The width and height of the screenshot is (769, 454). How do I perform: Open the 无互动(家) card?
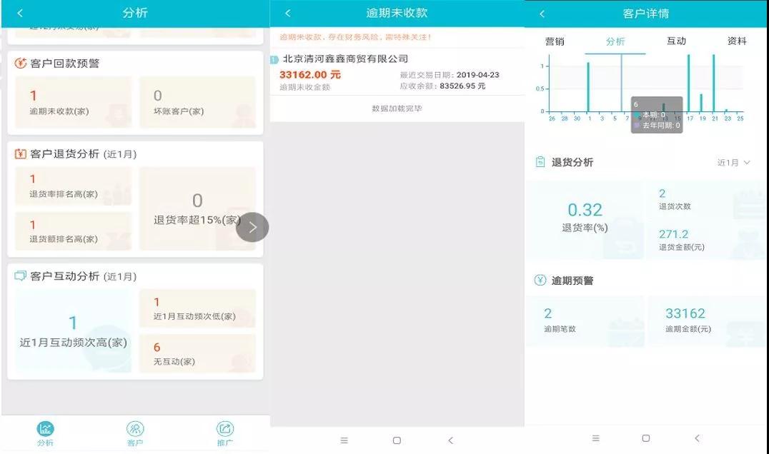point(197,353)
